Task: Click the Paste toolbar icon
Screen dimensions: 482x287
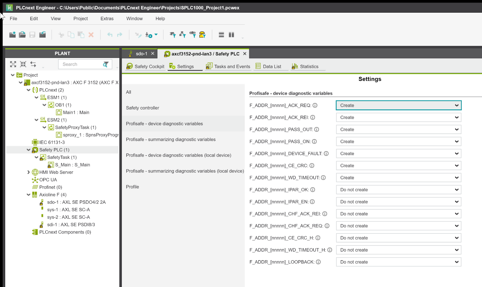Action: tap(81, 35)
